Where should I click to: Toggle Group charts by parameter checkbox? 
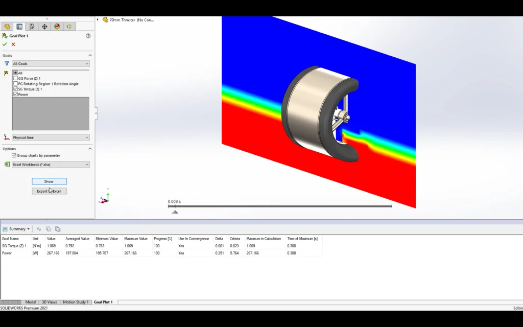(x=14, y=155)
